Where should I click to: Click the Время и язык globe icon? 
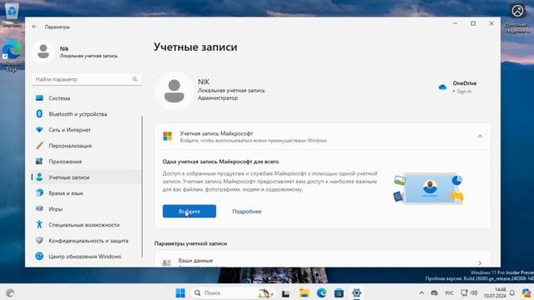(x=39, y=192)
